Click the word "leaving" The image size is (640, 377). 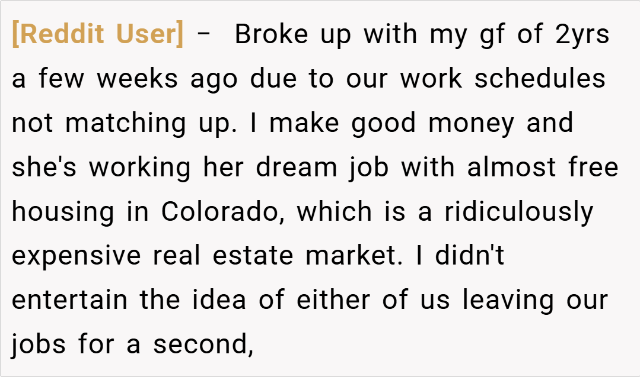tap(507, 300)
